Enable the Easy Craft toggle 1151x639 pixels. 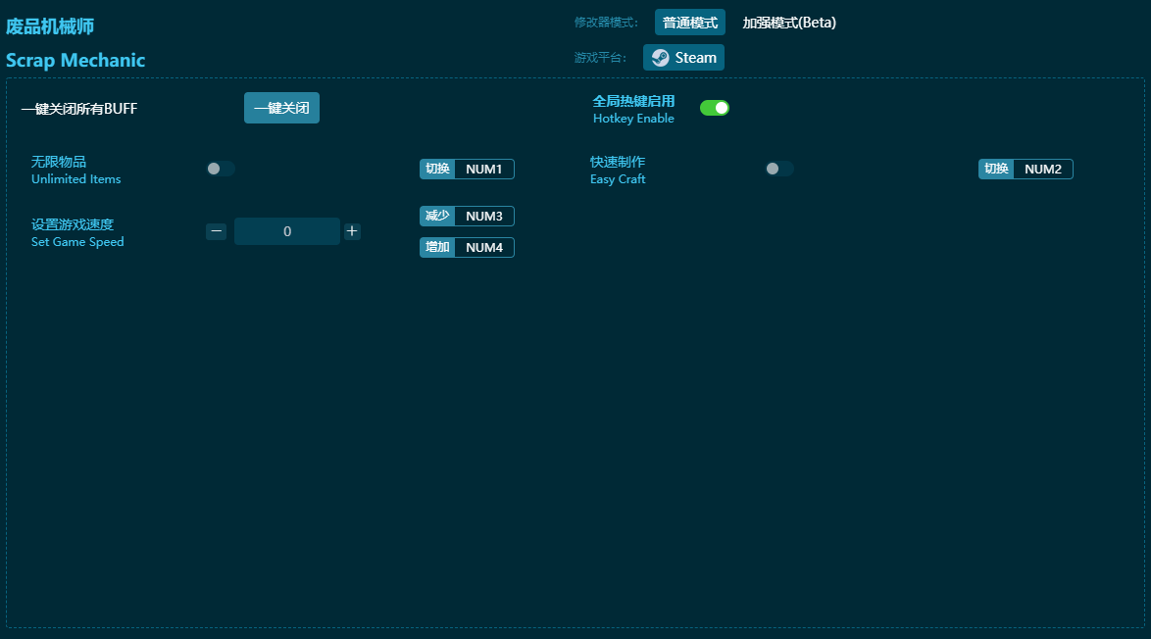[779, 169]
